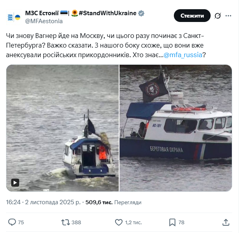Open the @MFAestonia handle
The height and width of the screenshot is (233, 239).
tap(44, 21)
